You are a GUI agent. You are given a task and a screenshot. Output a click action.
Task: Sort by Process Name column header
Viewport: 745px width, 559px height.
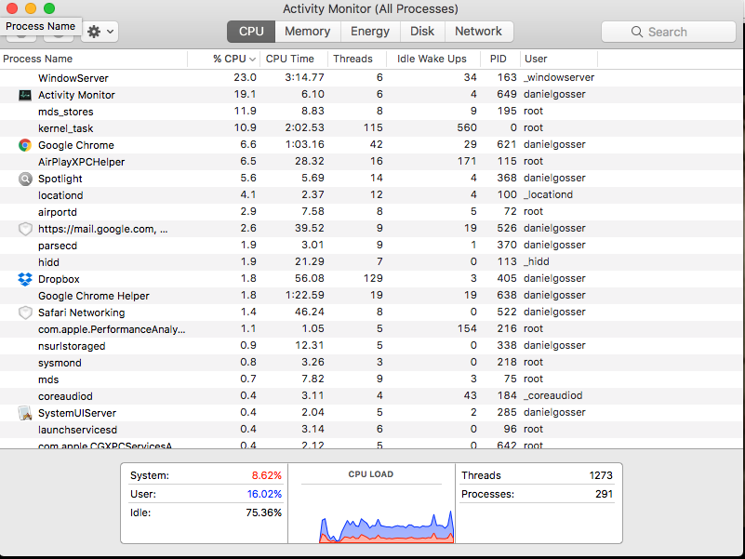point(94,59)
